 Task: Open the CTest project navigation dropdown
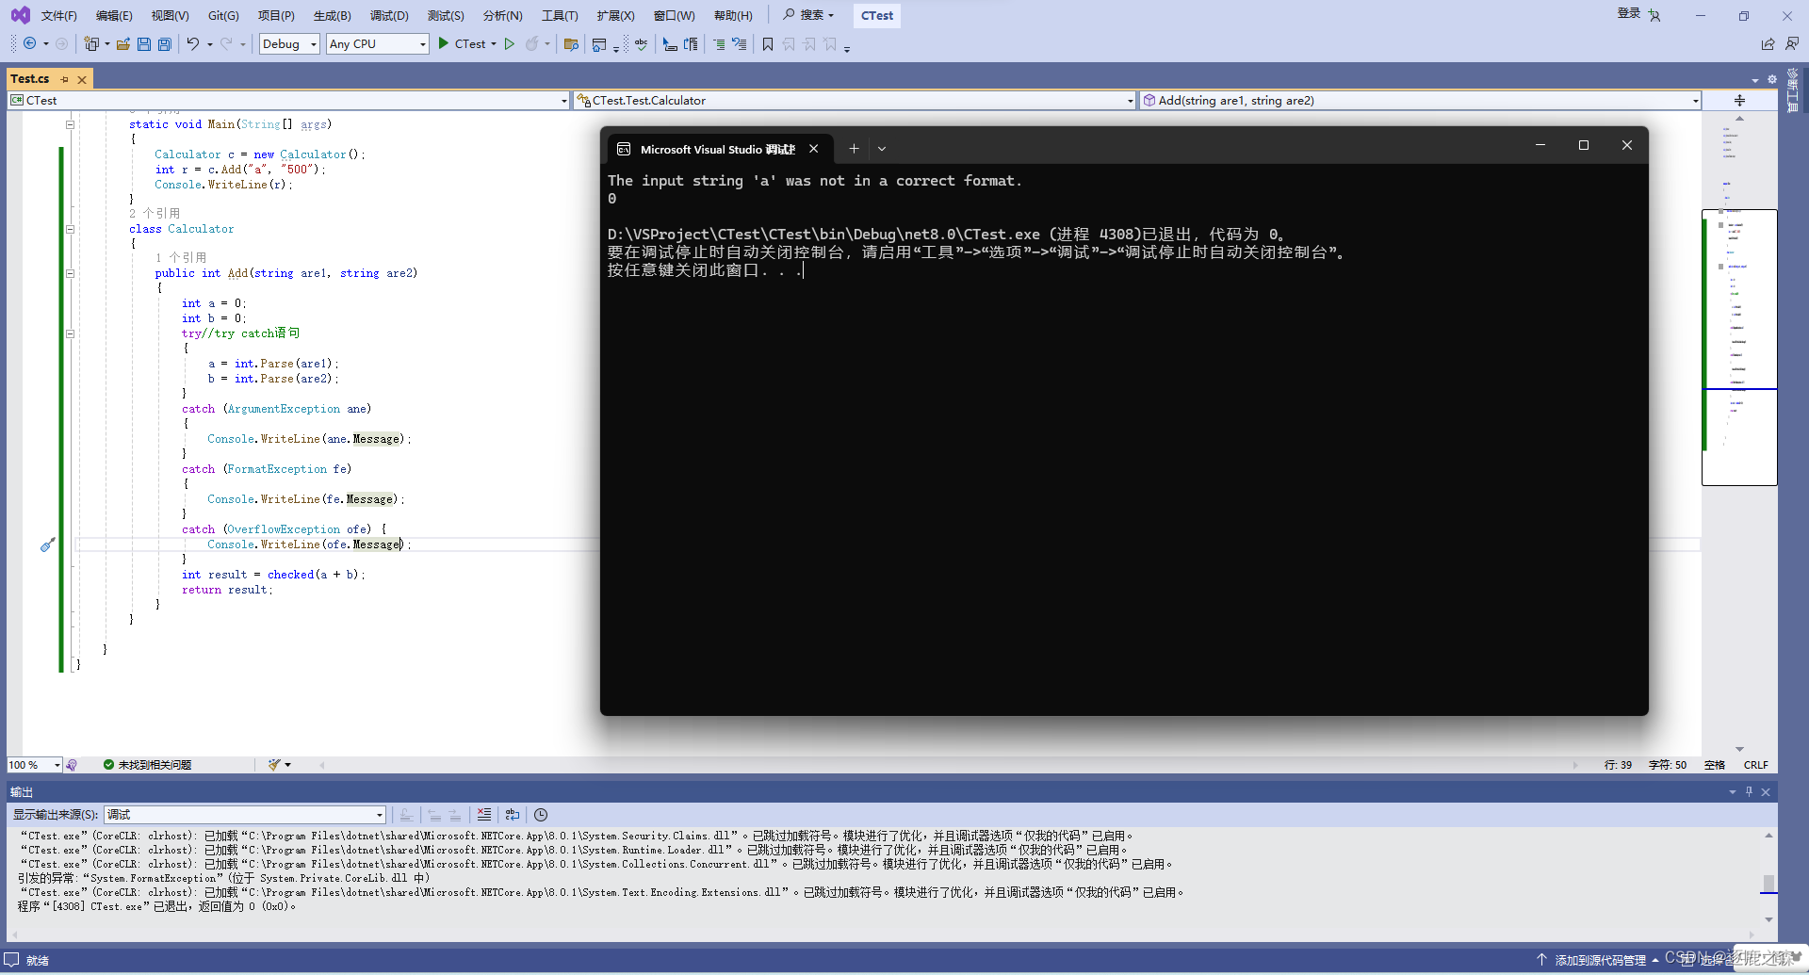click(289, 100)
